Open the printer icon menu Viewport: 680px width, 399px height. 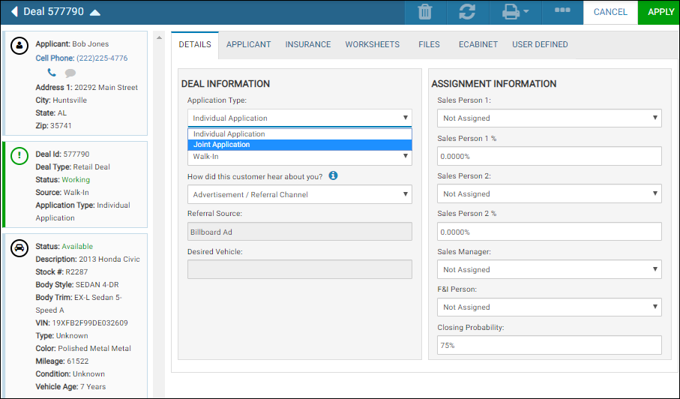coord(515,12)
